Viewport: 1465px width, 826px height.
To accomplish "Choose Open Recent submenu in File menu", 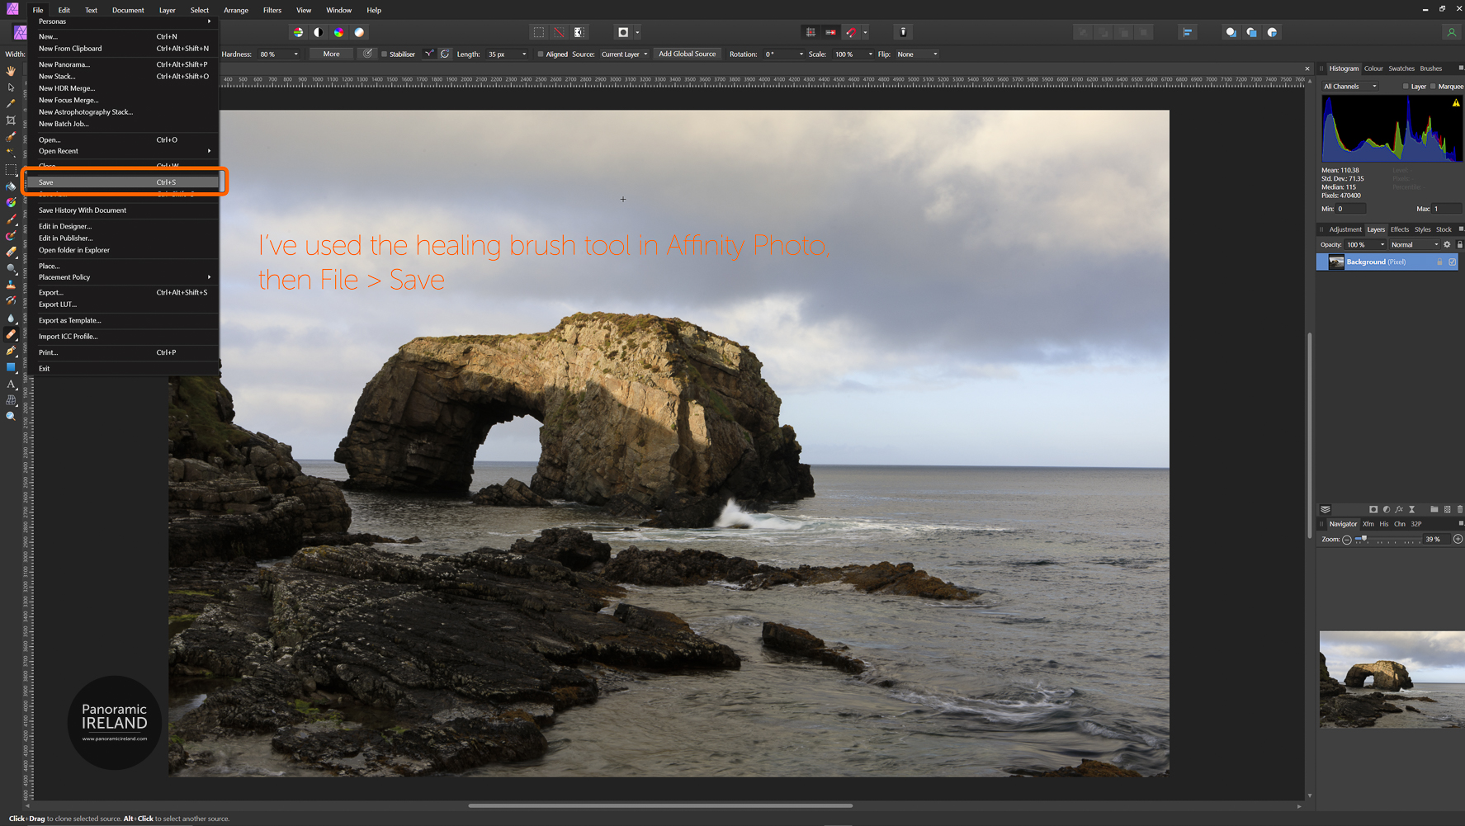I will pos(124,151).
